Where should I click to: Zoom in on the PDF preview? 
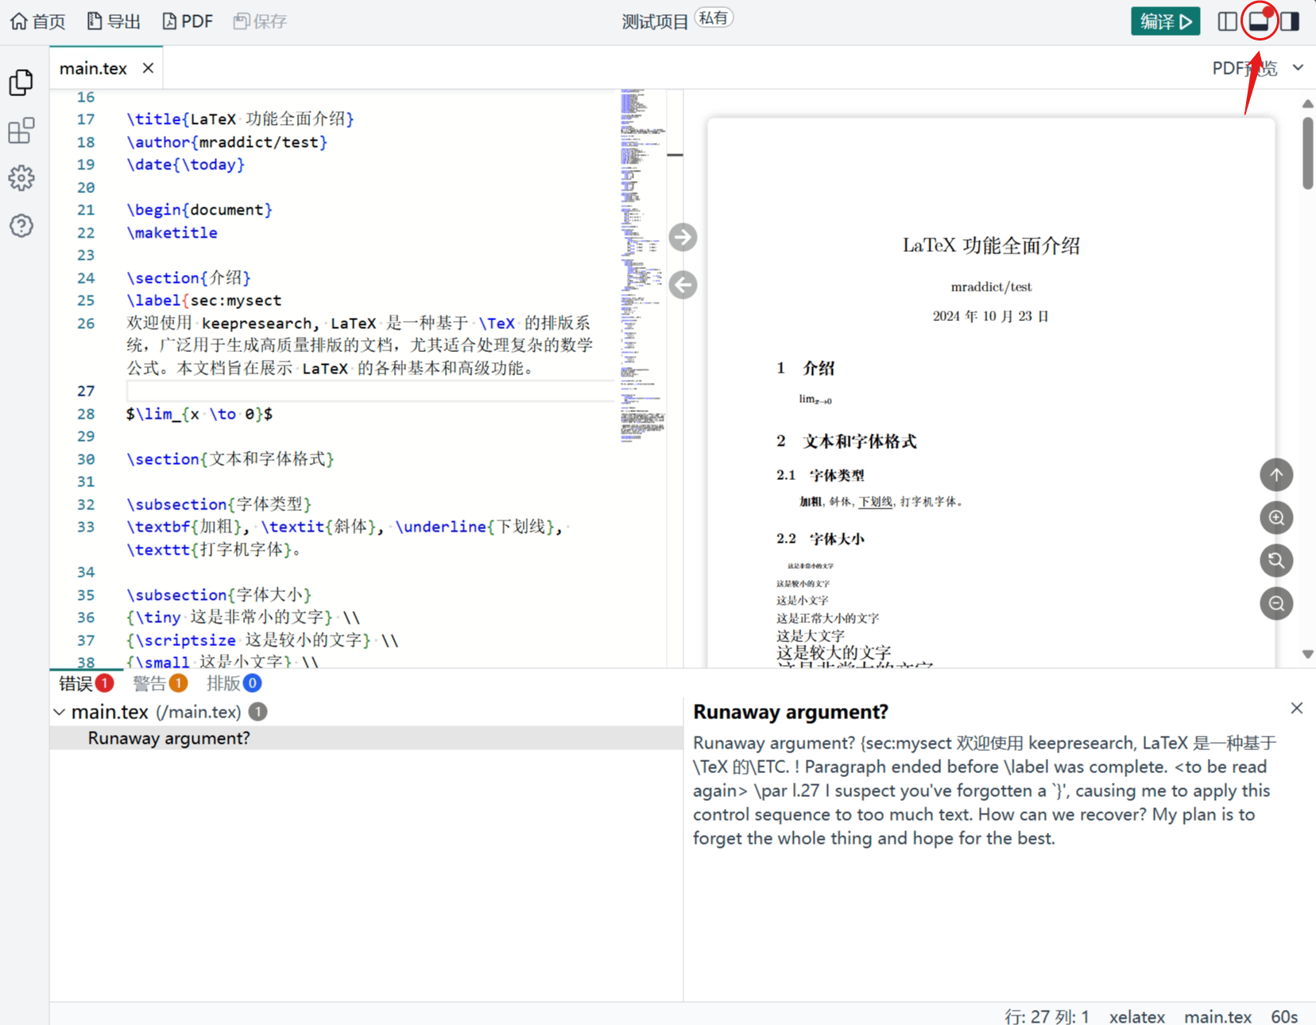coord(1276,517)
